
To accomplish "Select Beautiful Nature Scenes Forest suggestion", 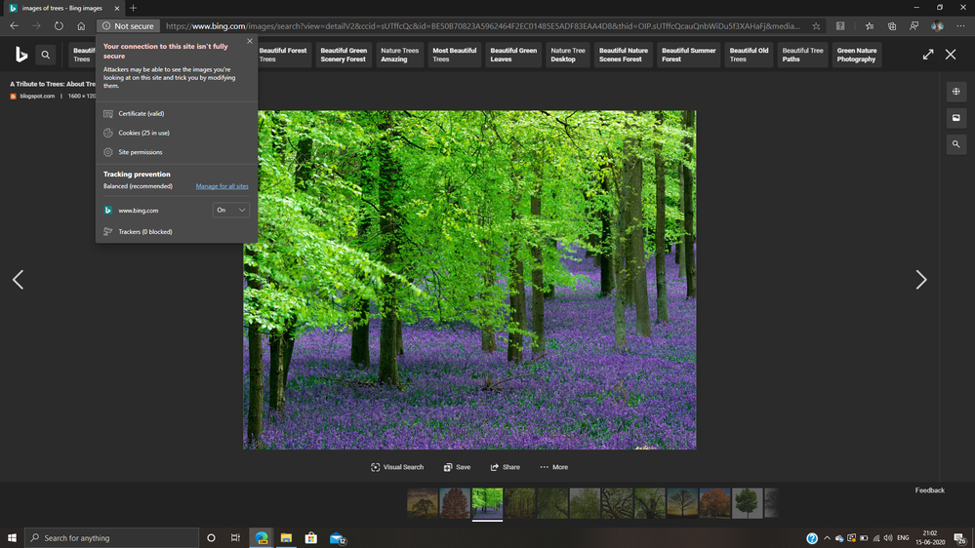I will [x=623, y=55].
